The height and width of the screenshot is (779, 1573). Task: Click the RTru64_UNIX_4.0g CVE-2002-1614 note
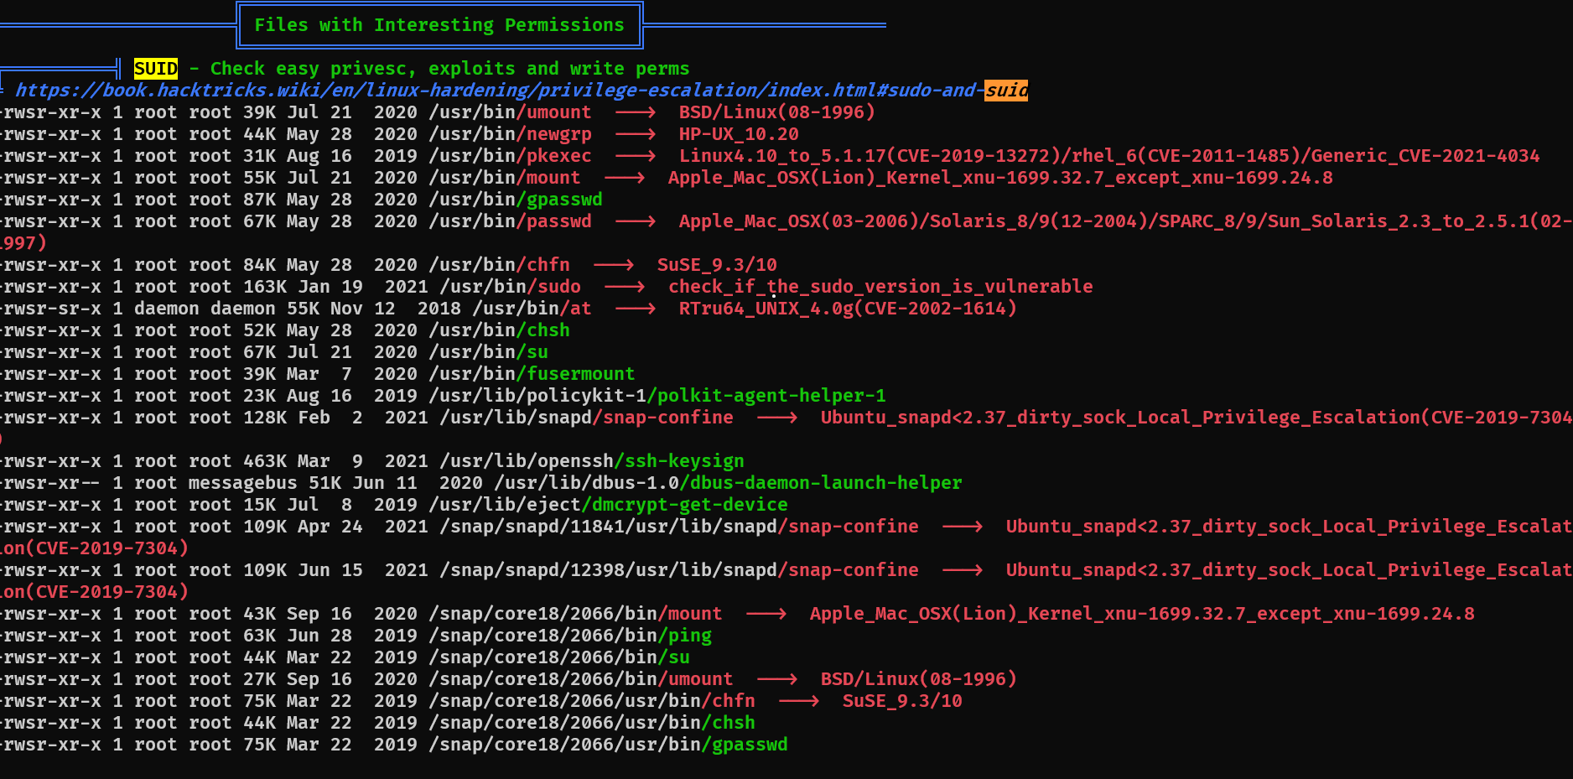(x=847, y=309)
